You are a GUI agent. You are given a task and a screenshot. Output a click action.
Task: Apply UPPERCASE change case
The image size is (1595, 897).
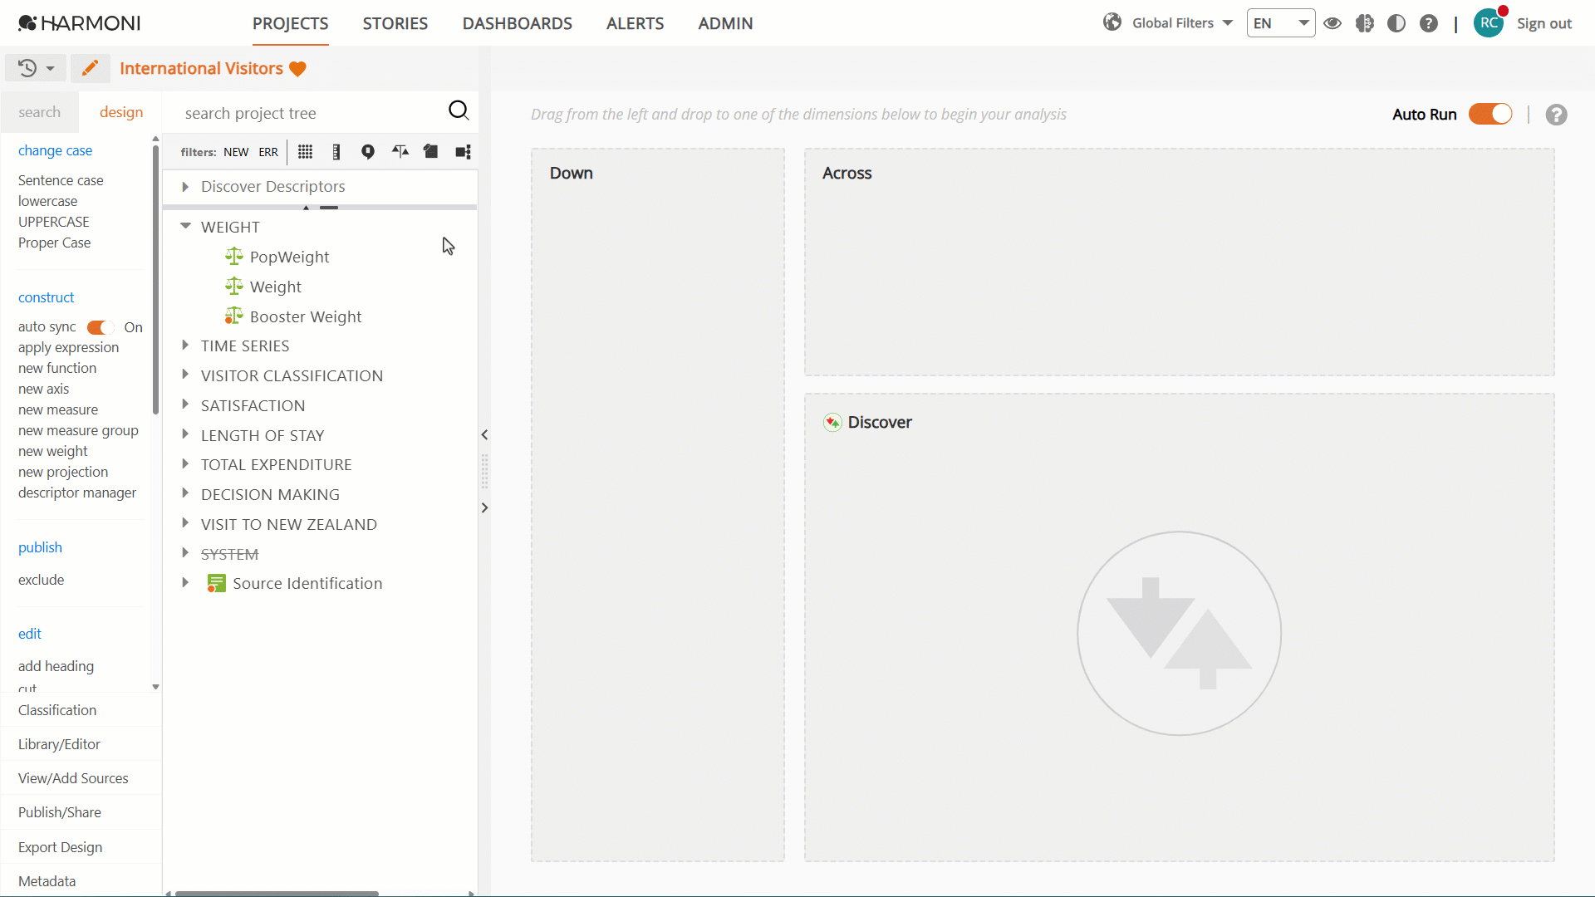[x=53, y=222]
